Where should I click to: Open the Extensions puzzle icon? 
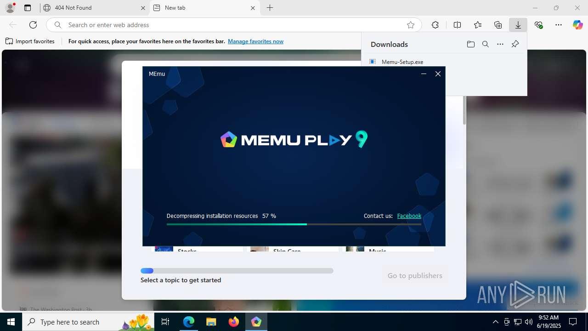435,25
